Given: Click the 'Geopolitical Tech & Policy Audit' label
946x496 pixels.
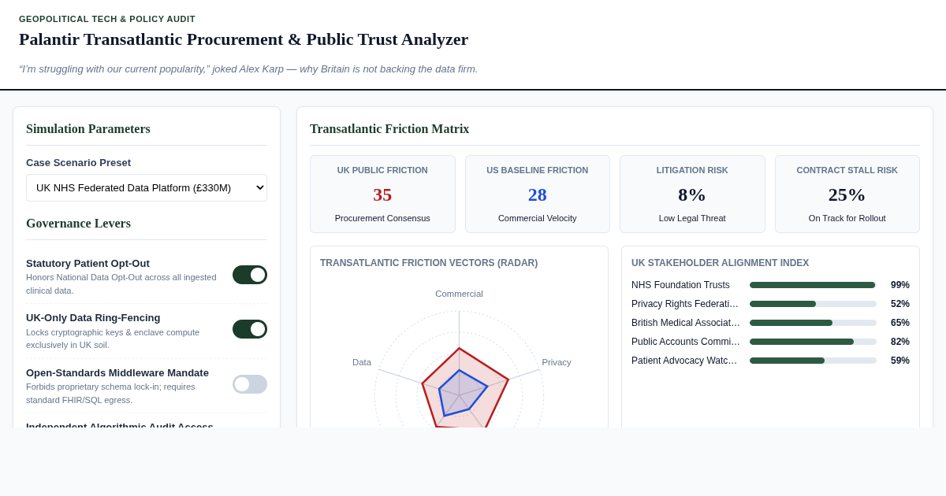Looking at the screenshot, I should click(x=107, y=19).
